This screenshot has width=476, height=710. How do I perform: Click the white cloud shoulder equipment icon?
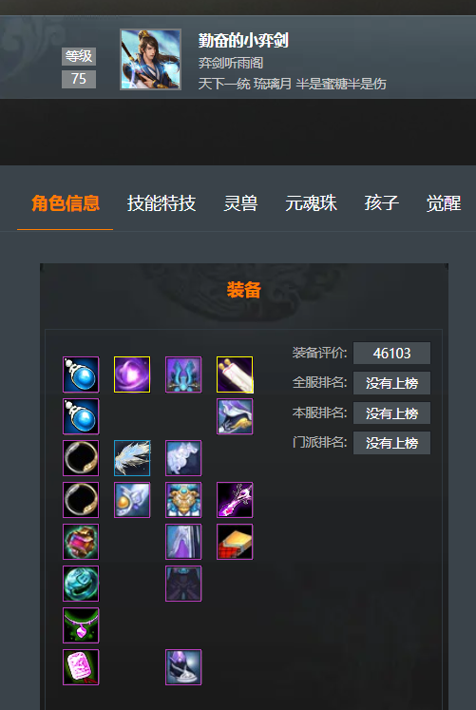pos(183,458)
